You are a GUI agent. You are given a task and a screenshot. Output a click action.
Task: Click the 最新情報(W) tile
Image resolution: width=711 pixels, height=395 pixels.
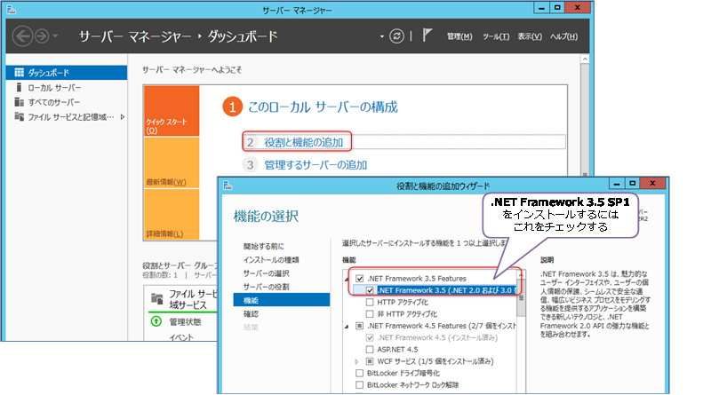click(172, 162)
